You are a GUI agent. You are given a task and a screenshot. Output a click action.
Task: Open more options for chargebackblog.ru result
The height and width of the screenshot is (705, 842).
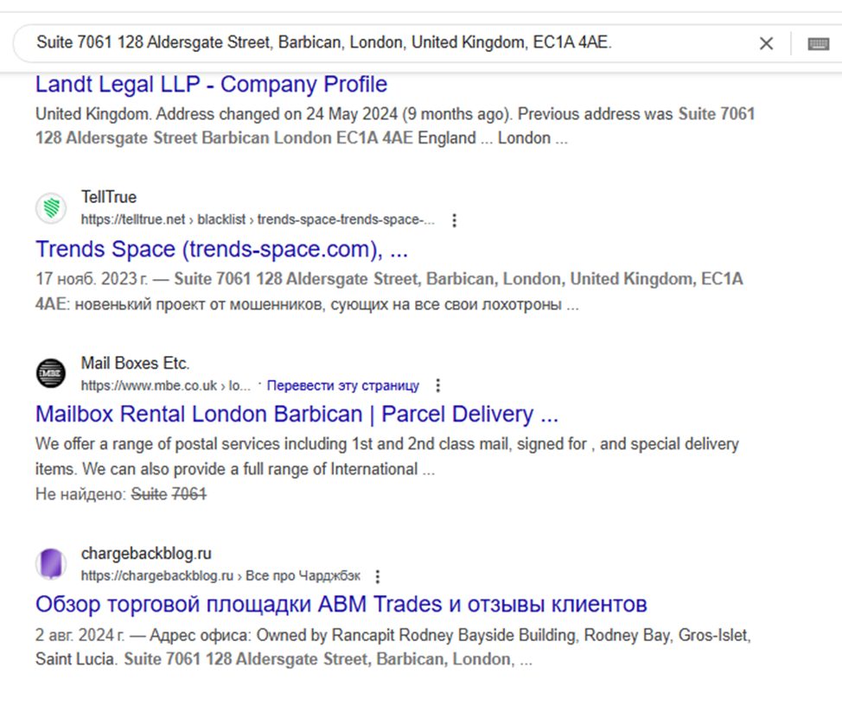[x=378, y=576]
